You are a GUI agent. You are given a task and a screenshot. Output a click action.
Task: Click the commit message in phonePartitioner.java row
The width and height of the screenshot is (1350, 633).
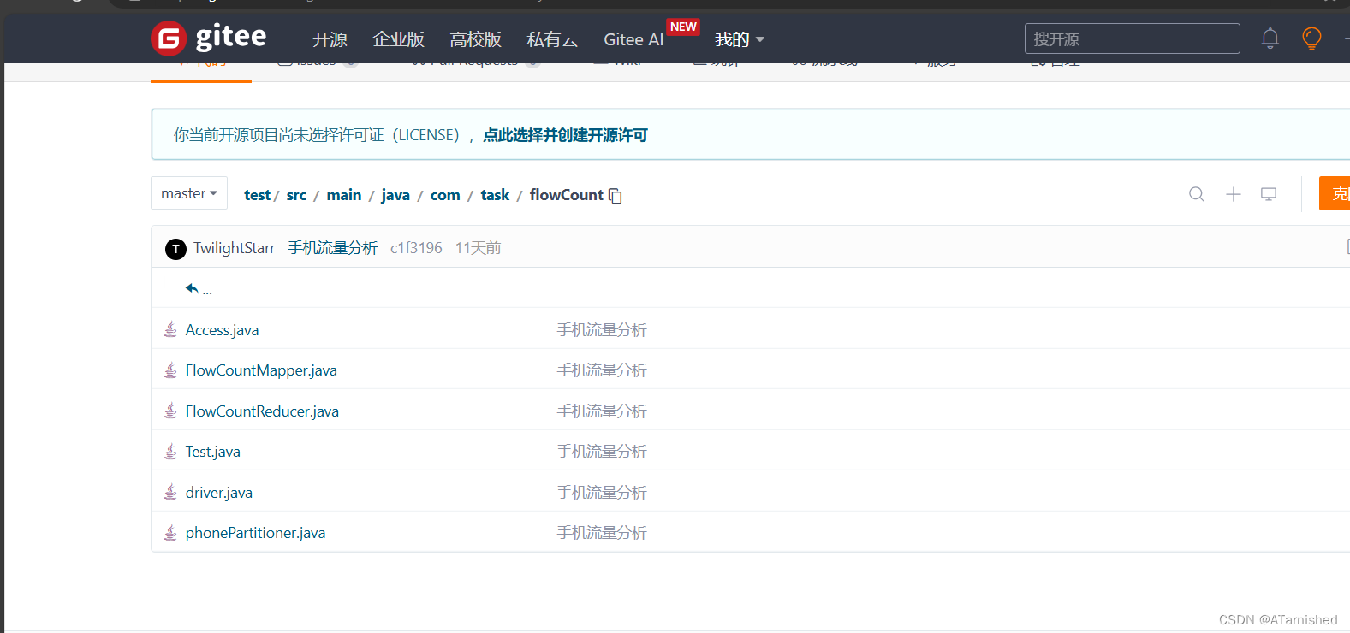(602, 533)
